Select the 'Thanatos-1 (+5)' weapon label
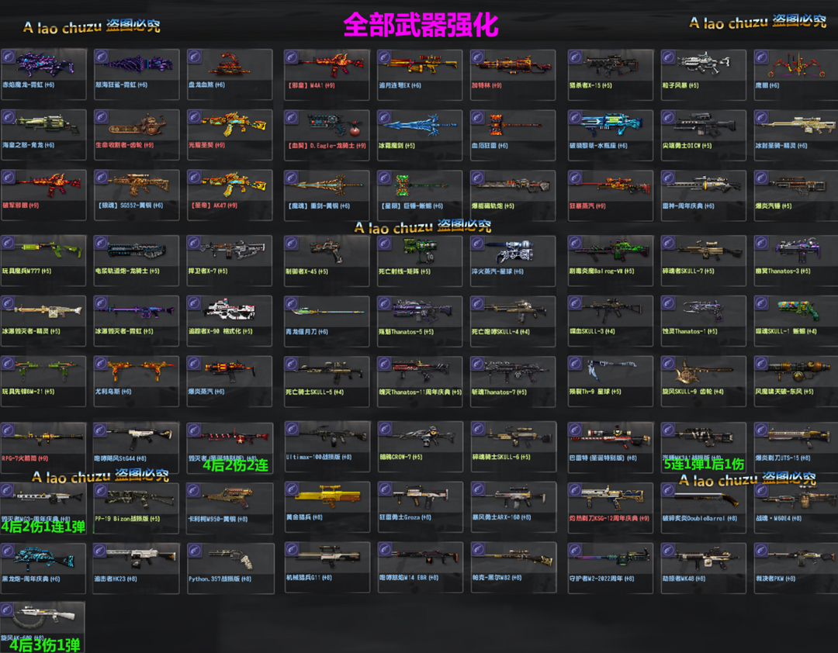This screenshot has width=838, height=653. coord(690,331)
